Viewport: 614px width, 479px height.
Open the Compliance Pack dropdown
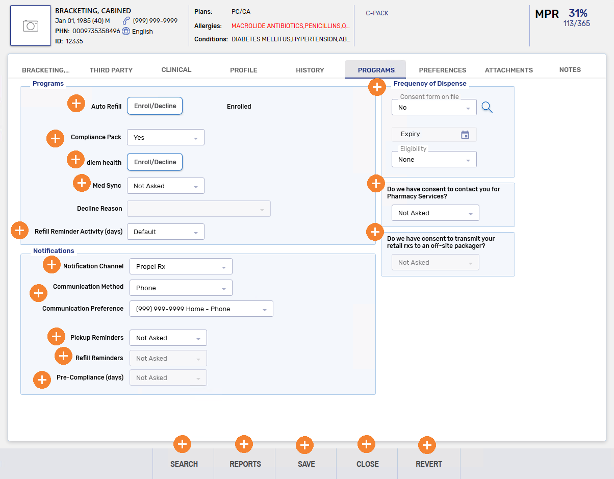[x=165, y=138]
